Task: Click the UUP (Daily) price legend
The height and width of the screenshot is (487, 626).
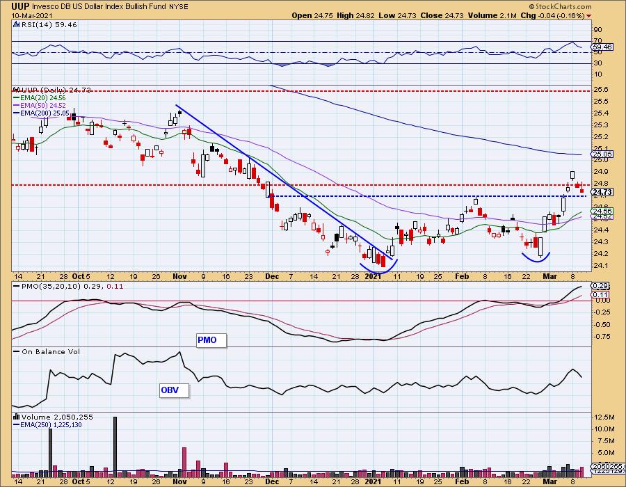Action: point(52,90)
